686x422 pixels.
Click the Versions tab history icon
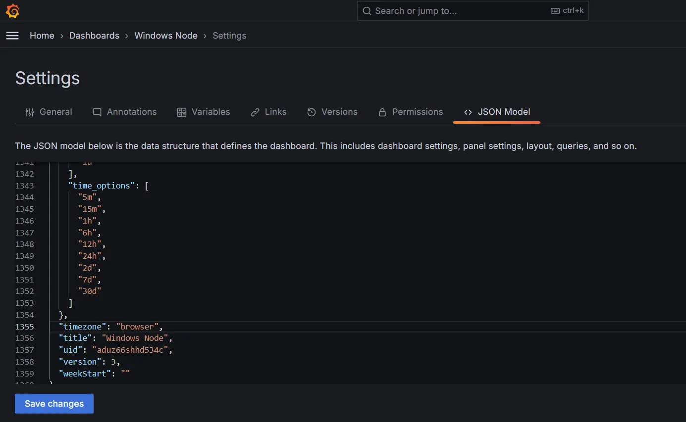coord(312,112)
